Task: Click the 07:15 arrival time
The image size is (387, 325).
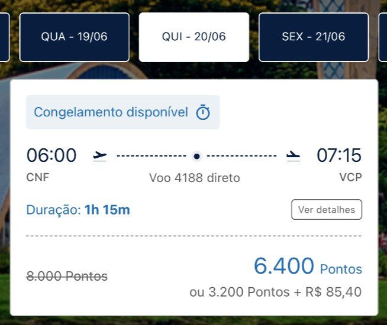Action: (x=339, y=155)
